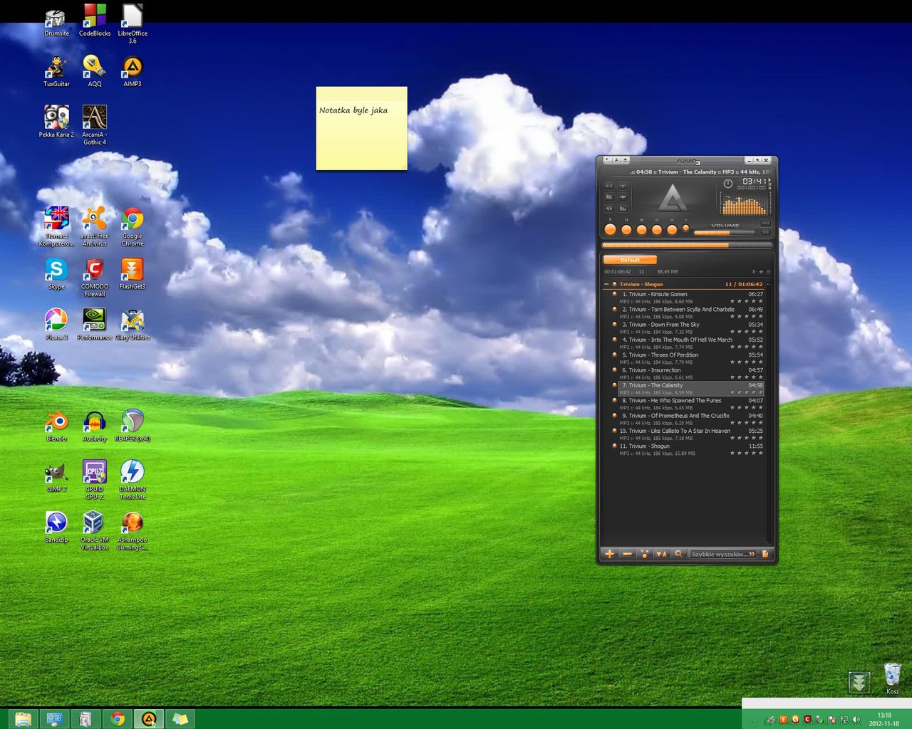Collapse the Trivium - Shogun album group
This screenshot has height=729, width=912.
(x=606, y=284)
